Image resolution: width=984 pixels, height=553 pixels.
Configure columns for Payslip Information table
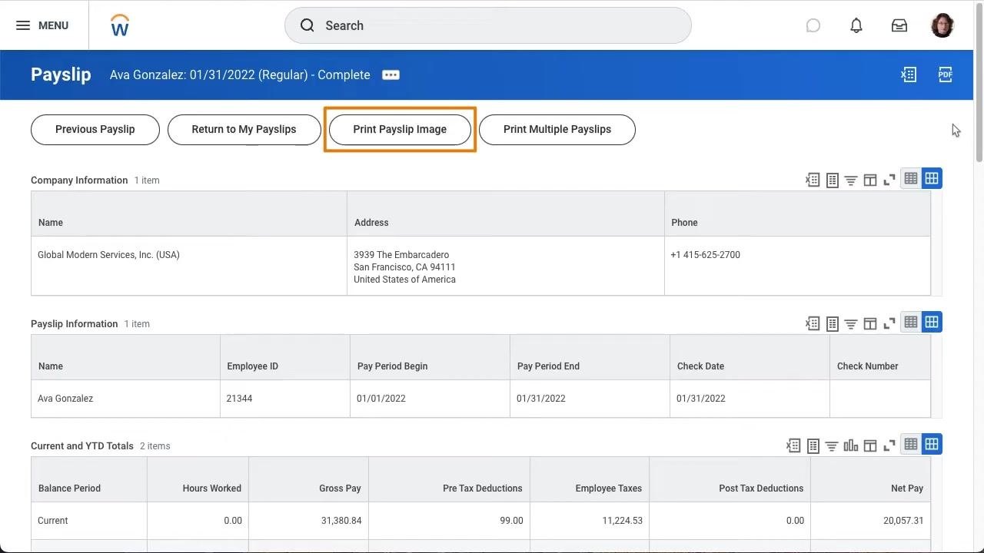coord(870,323)
